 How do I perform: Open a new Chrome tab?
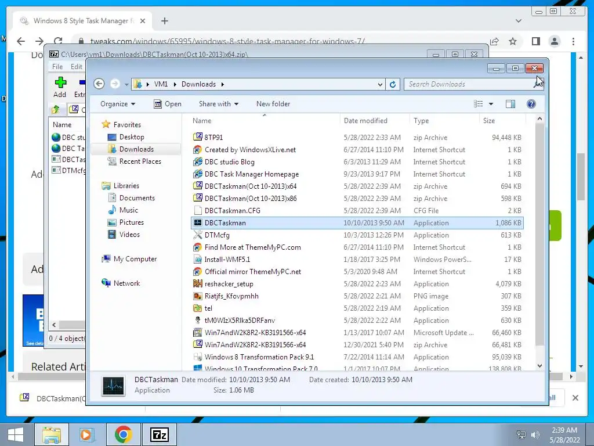coord(164,21)
